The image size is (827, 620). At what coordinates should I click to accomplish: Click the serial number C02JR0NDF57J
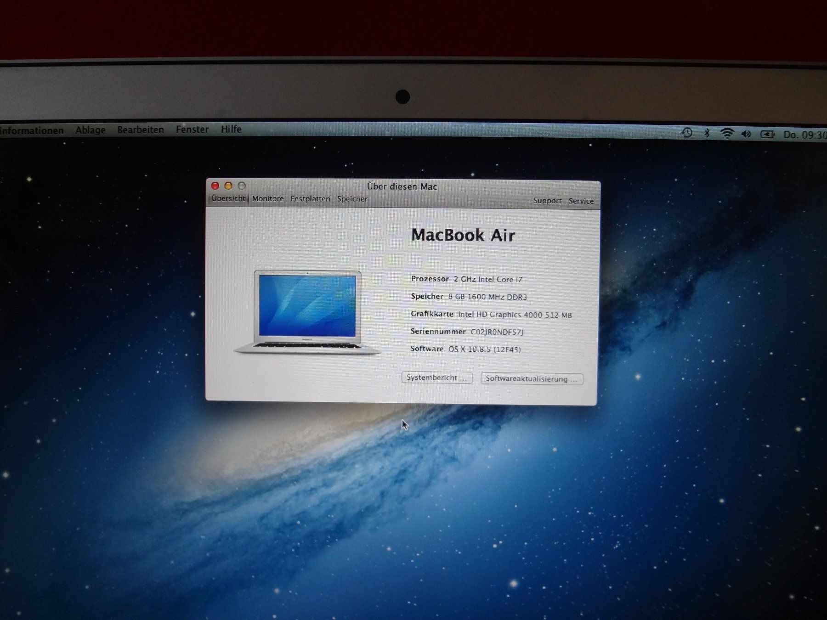tap(497, 332)
